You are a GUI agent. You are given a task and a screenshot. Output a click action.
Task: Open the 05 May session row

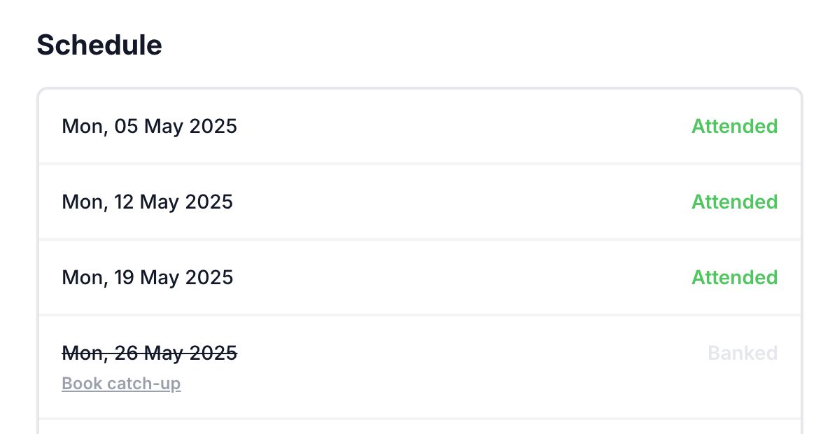point(420,127)
